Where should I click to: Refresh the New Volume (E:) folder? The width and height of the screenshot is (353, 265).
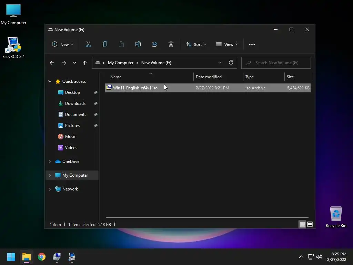[231, 63]
